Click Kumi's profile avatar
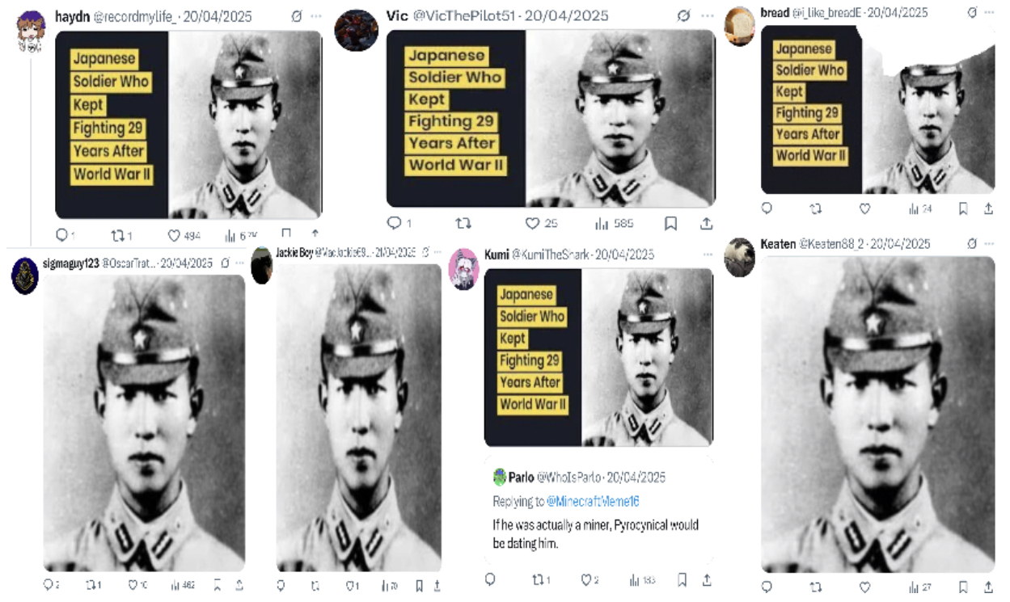 [x=463, y=269]
